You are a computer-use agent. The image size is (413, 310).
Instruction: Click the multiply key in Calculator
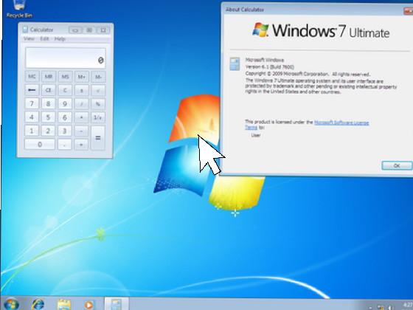(82, 117)
